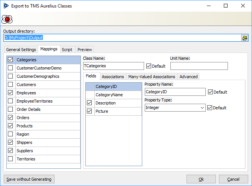Screen dimensions: 252x186
Task: Select the Suppliers table name
Action: (25, 151)
